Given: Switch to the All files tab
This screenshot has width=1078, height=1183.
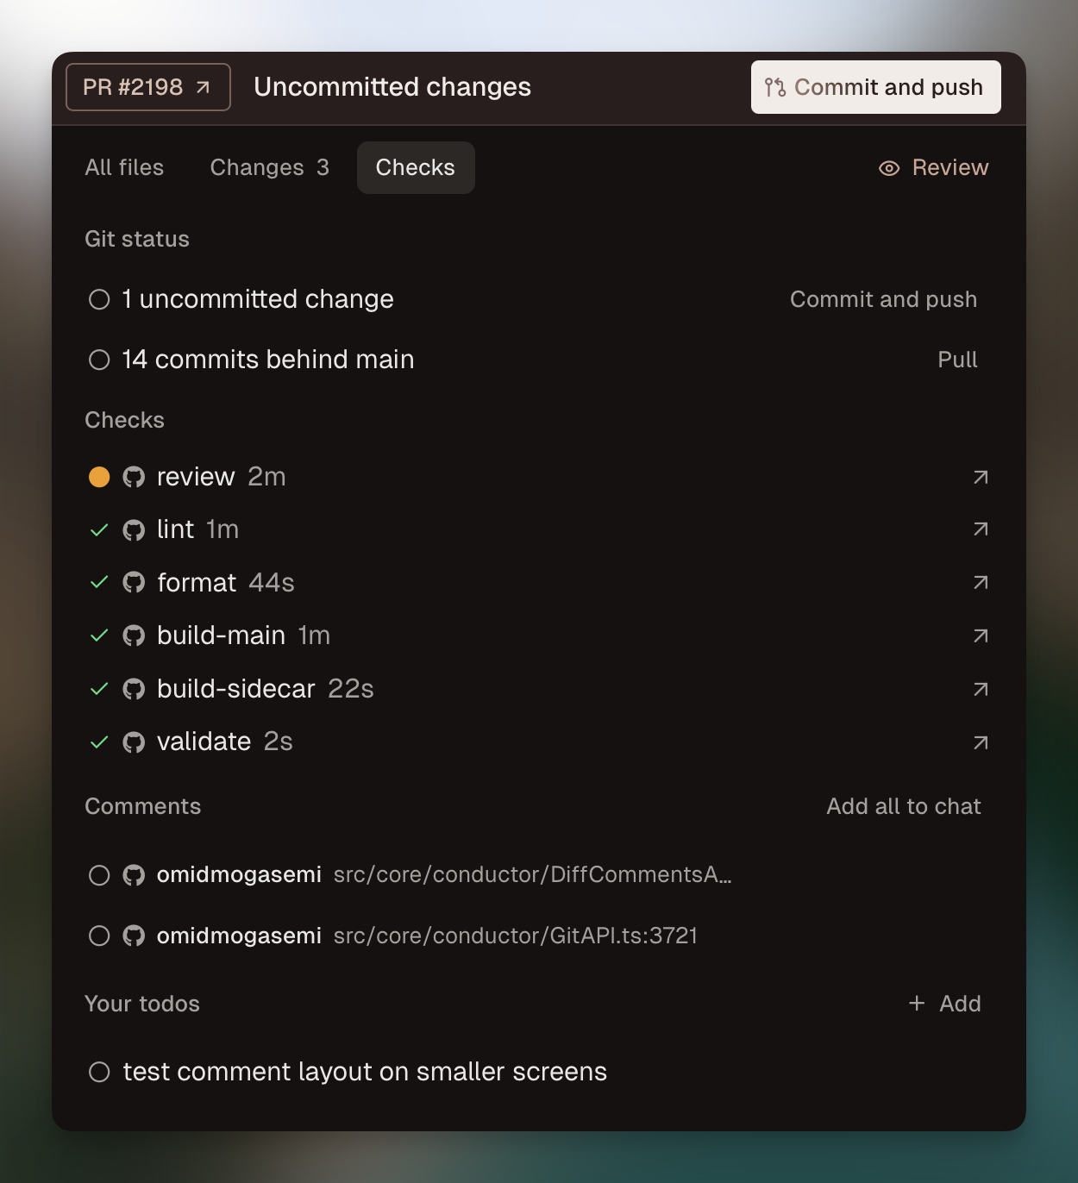Looking at the screenshot, I should (124, 167).
